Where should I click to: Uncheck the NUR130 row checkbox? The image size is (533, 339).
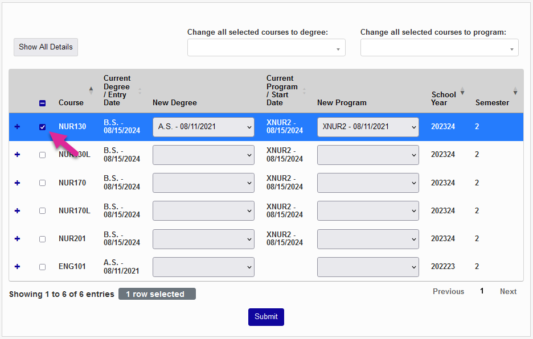[x=42, y=126]
